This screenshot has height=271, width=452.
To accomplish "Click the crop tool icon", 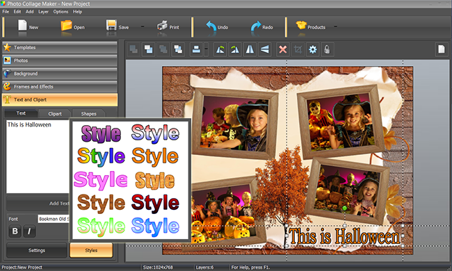I will pos(298,49).
